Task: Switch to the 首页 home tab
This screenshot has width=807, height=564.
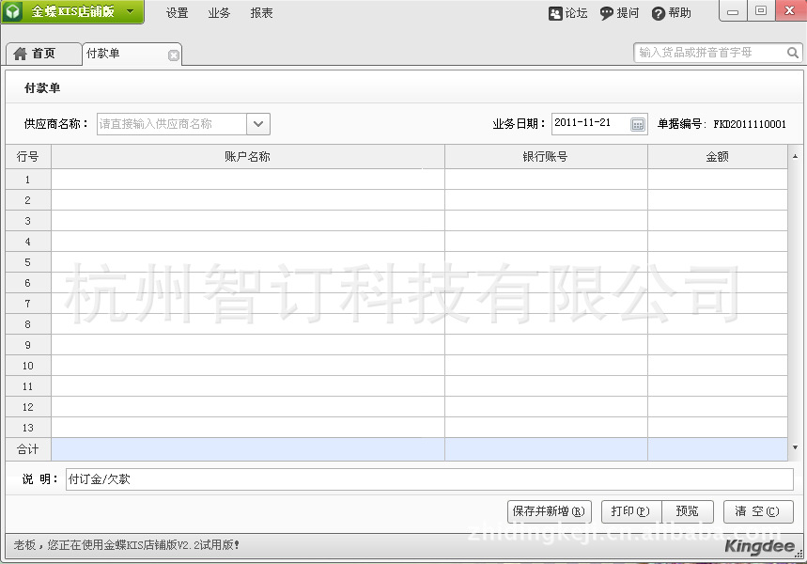Action: pos(35,54)
